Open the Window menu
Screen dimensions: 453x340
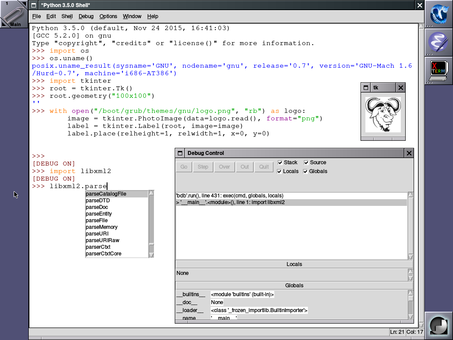[x=132, y=16]
